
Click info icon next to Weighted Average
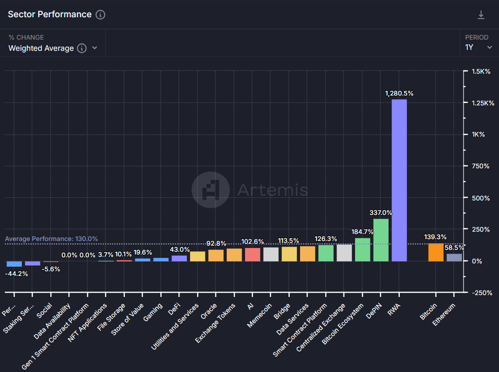[82, 48]
